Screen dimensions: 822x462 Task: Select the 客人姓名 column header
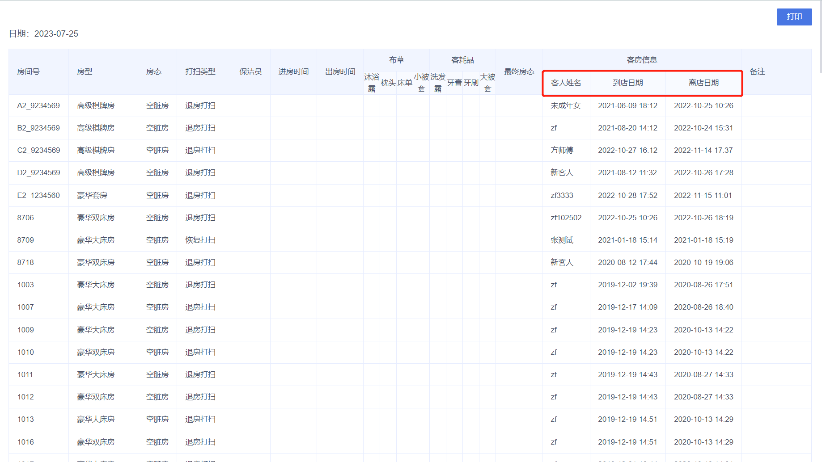pyautogui.click(x=566, y=83)
